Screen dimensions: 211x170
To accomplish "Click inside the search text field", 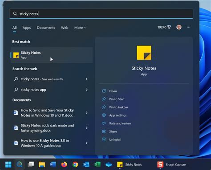I will point(101,14).
